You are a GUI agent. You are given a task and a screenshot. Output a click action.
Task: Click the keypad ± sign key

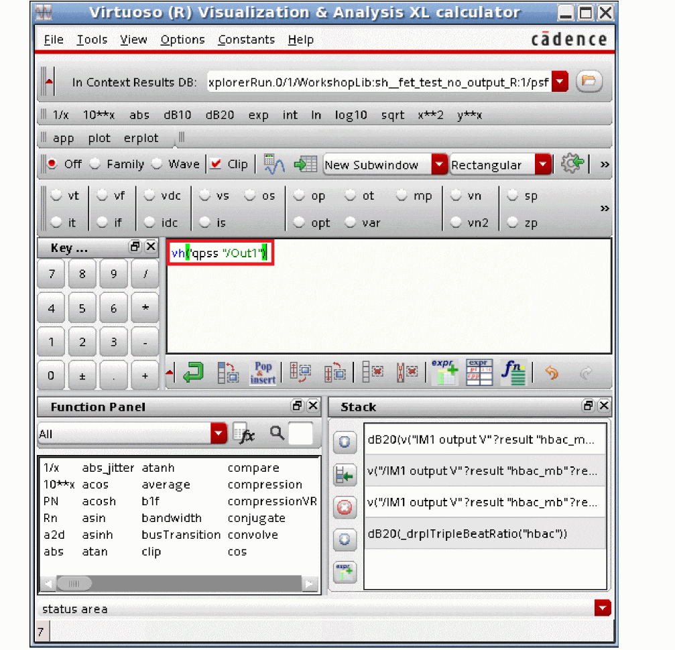coord(82,375)
